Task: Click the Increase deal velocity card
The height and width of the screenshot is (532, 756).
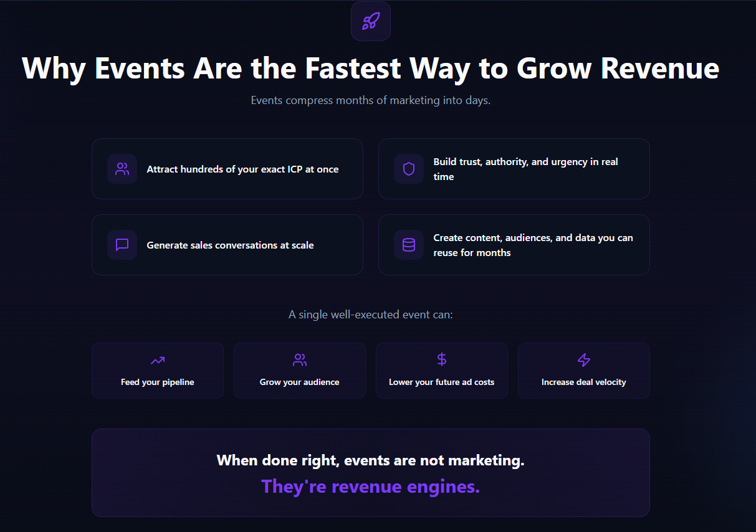Action: [583, 370]
